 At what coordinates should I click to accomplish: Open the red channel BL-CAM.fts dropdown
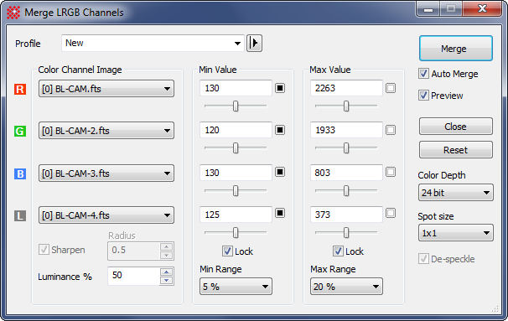[x=106, y=89]
